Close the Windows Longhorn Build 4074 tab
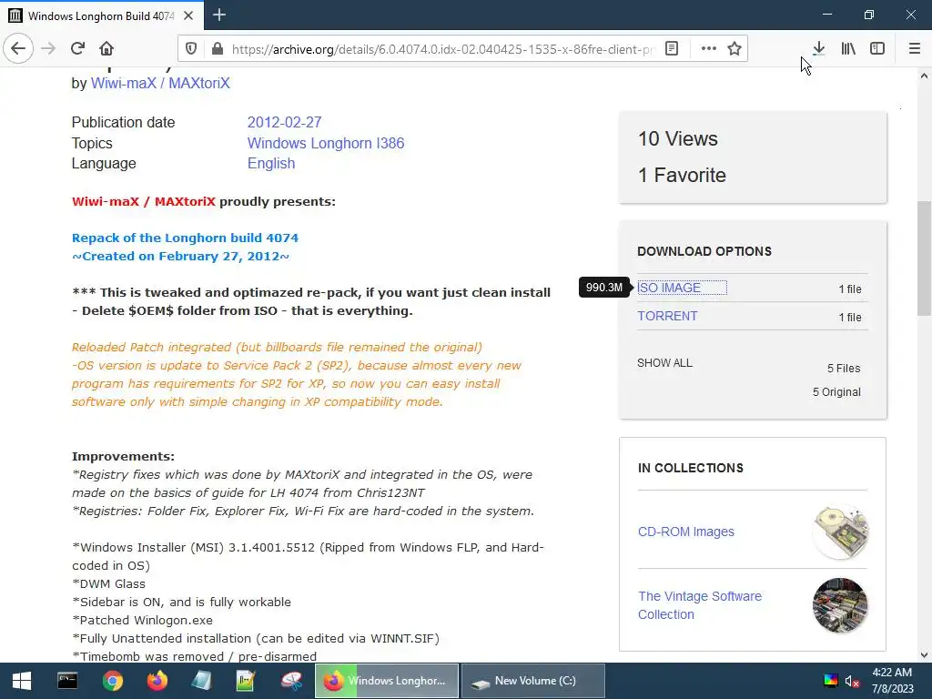This screenshot has width=932, height=699. click(188, 15)
